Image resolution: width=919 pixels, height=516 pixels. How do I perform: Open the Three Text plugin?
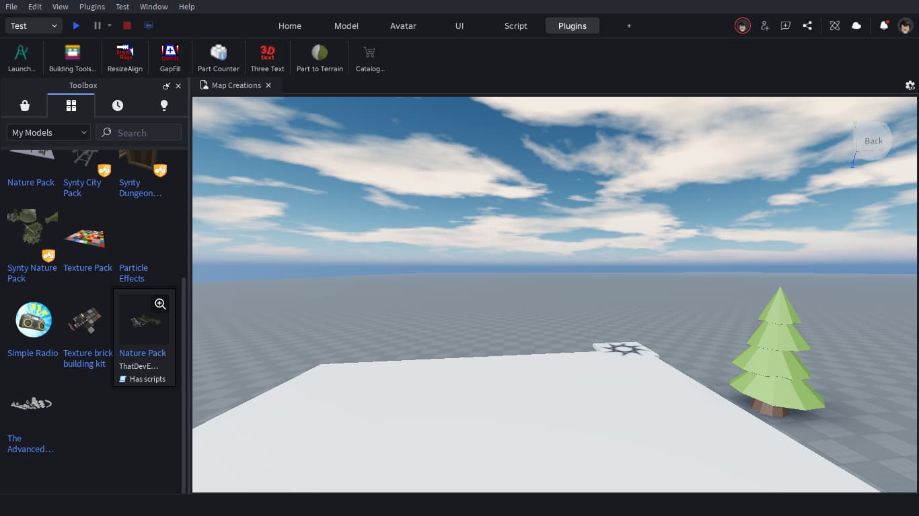coord(268,58)
